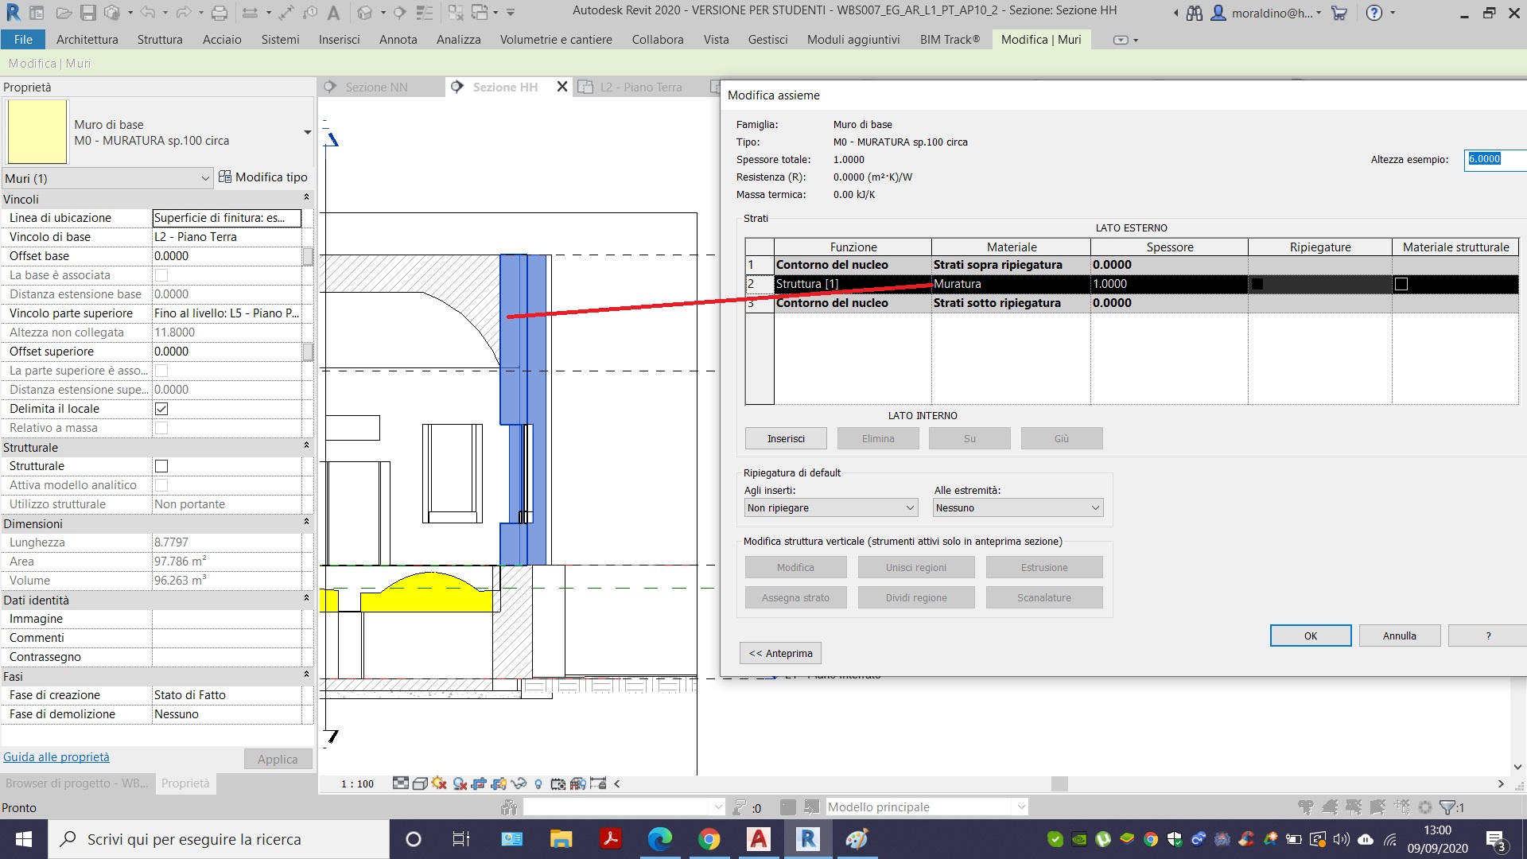Image resolution: width=1527 pixels, height=859 pixels.
Task: Open the 3D Home view icon
Action: coord(364,13)
